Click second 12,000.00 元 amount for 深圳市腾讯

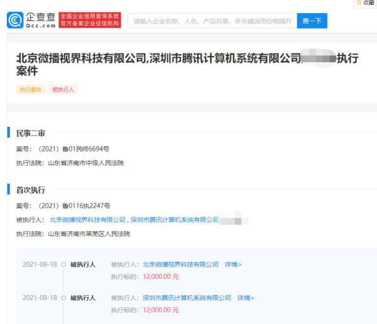(161, 310)
